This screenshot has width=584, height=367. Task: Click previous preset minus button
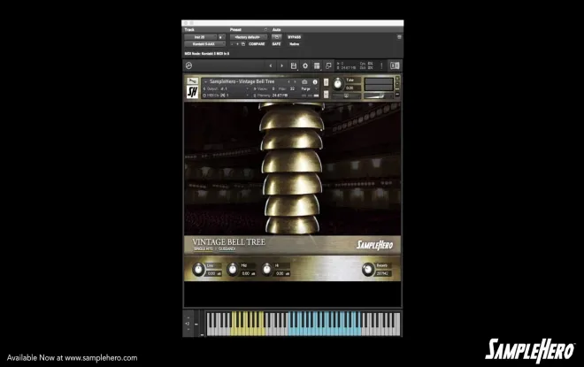[232, 44]
